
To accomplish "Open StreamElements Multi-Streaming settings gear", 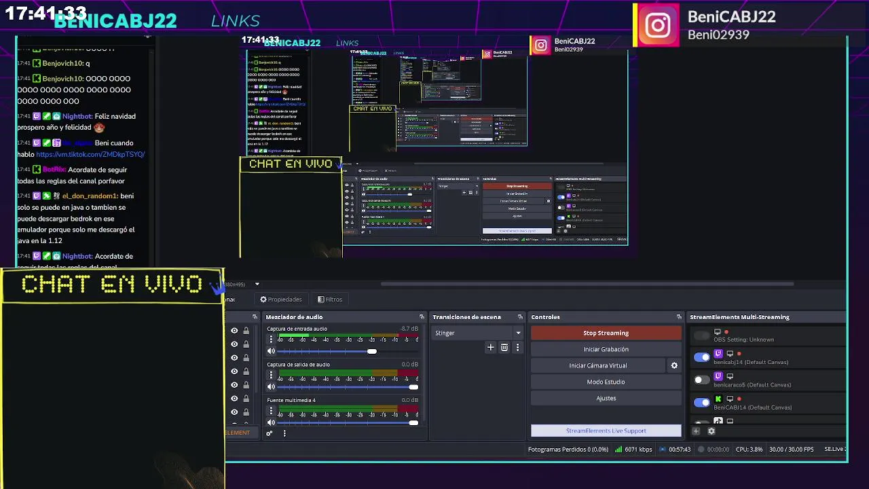I will [x=711, y=431].
